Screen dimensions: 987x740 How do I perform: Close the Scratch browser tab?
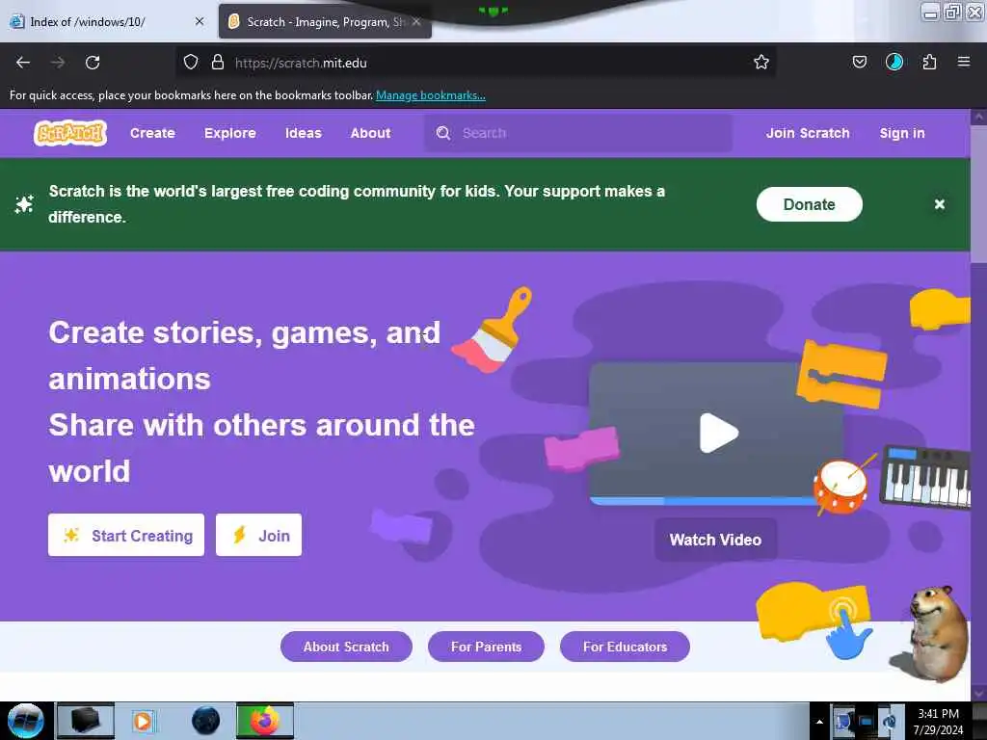(x=416, y=21)
